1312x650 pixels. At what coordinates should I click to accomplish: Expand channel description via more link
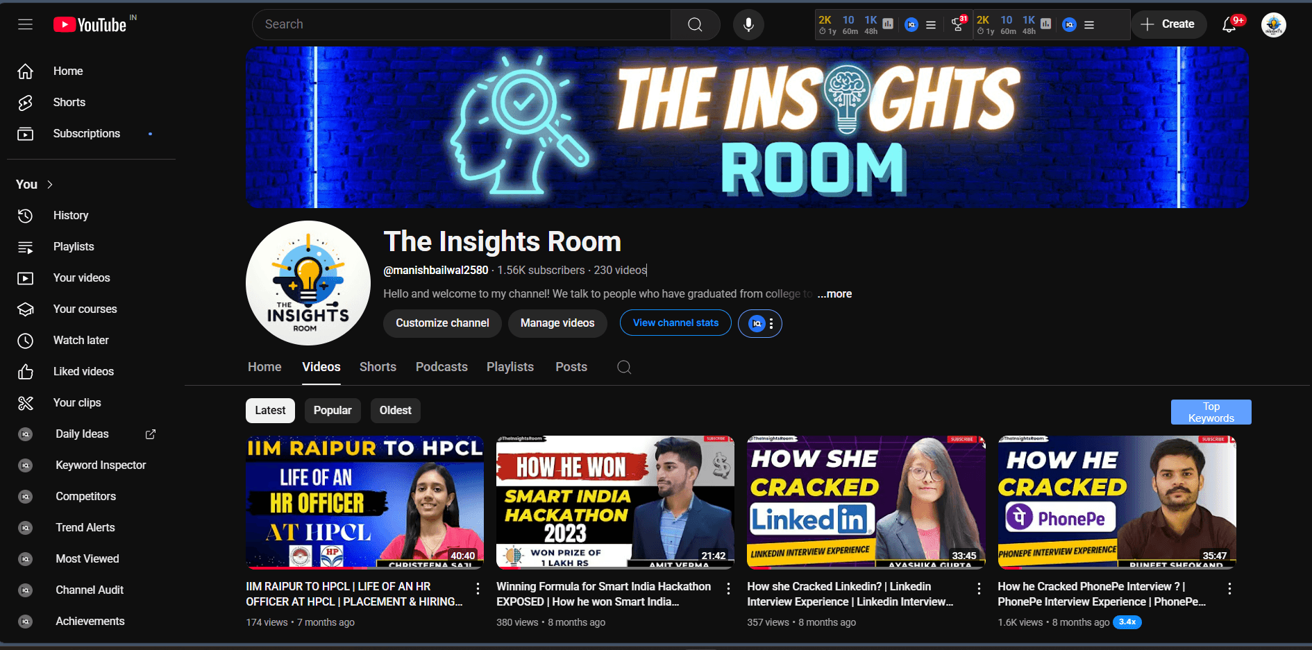pyautogui.click(x=834, y=293)
